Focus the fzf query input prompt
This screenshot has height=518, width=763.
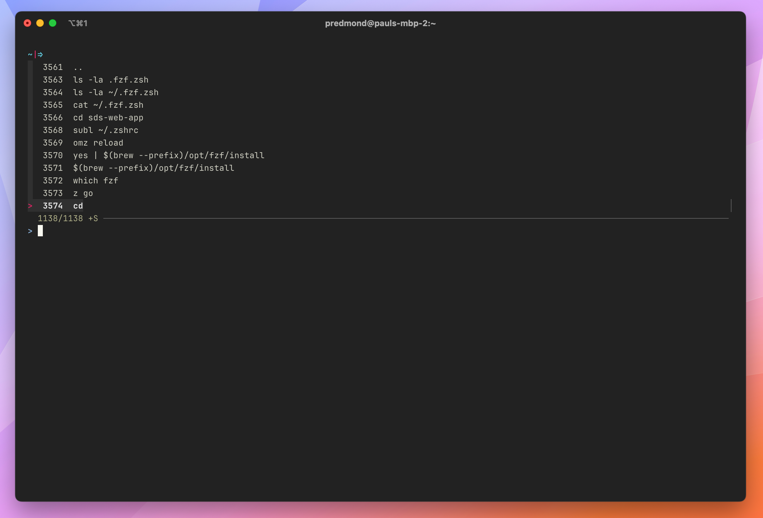[x=40, y=231]
